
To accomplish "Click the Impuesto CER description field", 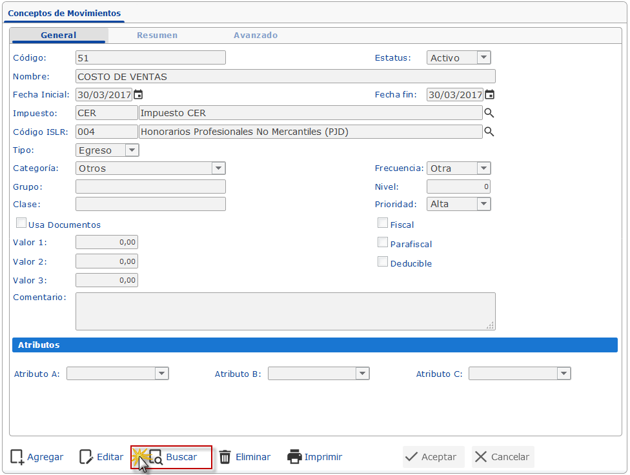I will [310, 113].
